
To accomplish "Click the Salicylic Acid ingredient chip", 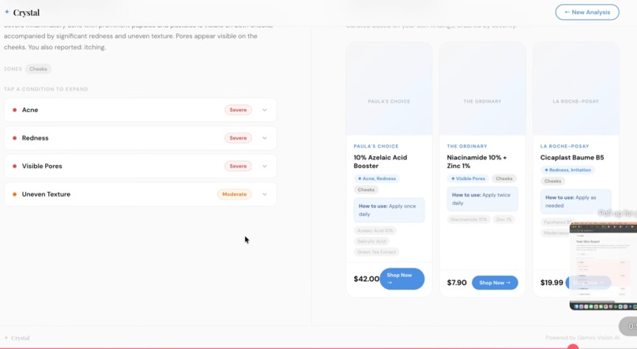I will [x=371, y=242].
